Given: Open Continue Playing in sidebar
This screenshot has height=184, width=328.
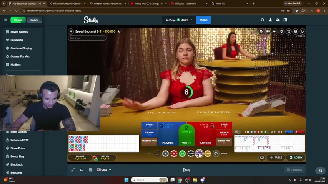Looking at the screenshot, I should coord(22,48).
